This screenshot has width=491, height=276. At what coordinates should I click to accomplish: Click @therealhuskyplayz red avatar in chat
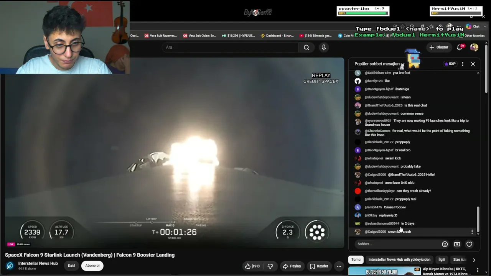click(358, 191)
